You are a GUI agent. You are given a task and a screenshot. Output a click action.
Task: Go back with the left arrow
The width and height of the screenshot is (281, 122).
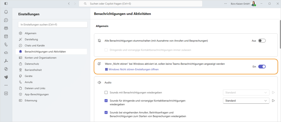click(69, 3)
